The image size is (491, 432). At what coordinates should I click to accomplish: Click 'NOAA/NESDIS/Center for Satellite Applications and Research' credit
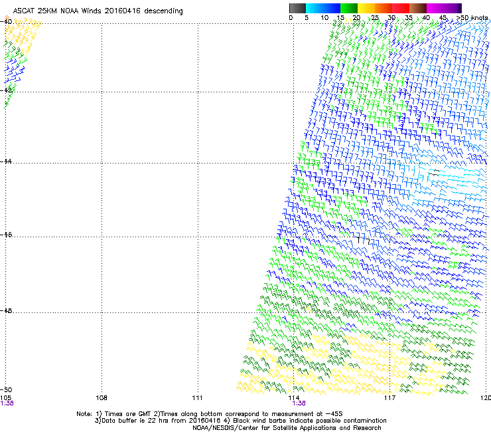[x=287, y=428]
